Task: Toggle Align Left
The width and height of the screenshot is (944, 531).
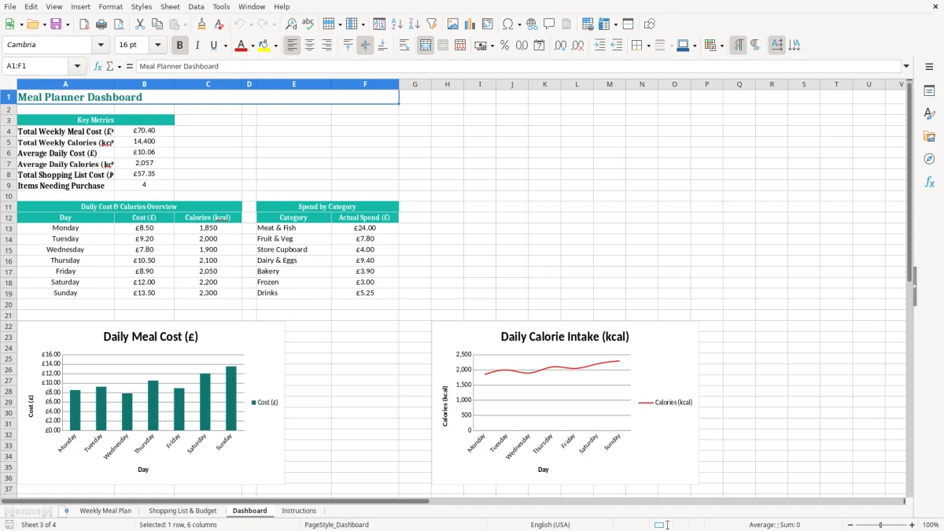Action: pos(292,46)
